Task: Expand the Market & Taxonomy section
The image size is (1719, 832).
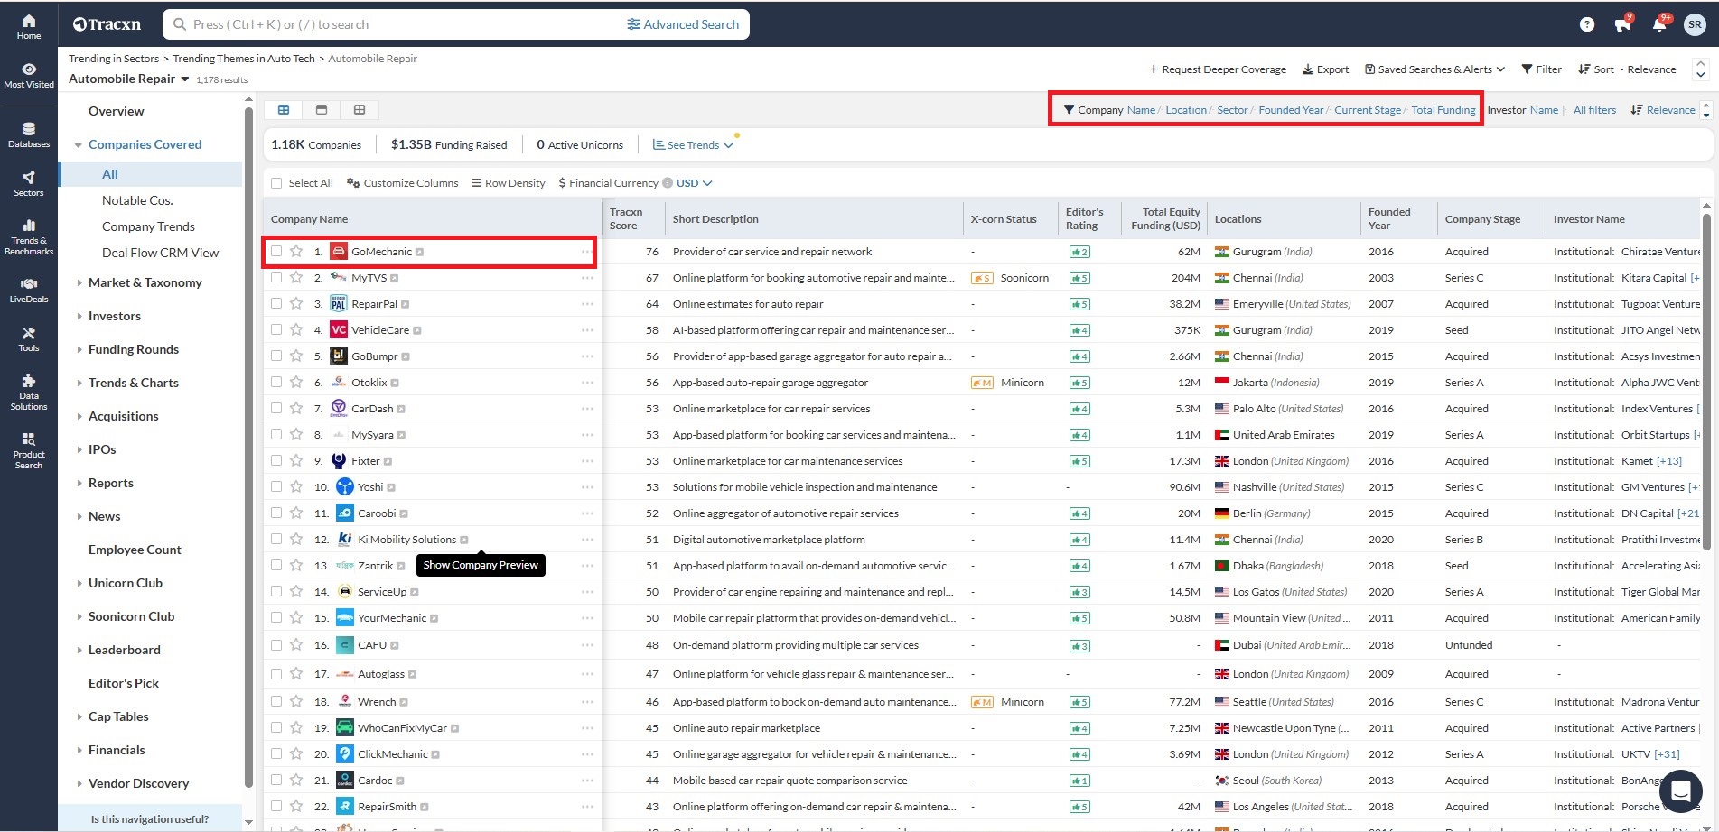Action: (x=145, y=282)
